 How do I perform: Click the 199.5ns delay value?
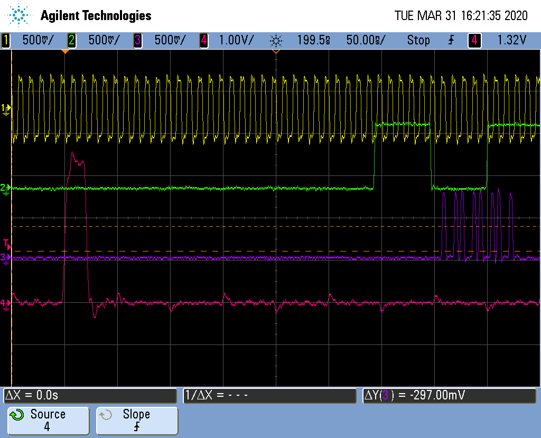pyautogui.click(x=314, y=40)
